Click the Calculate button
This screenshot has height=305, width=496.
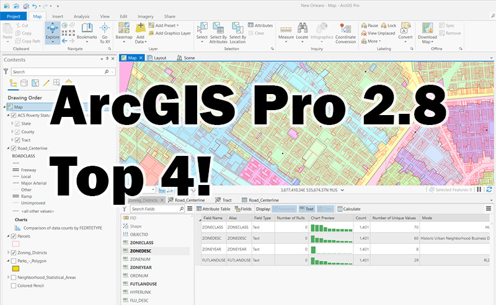(349, 209)
